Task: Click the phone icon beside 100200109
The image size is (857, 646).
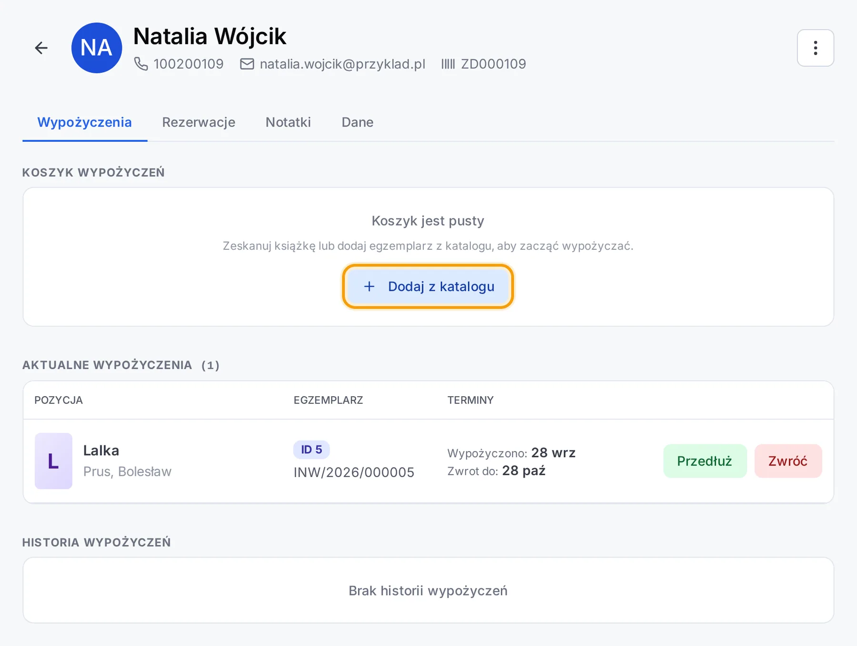Action: point(141,64)
